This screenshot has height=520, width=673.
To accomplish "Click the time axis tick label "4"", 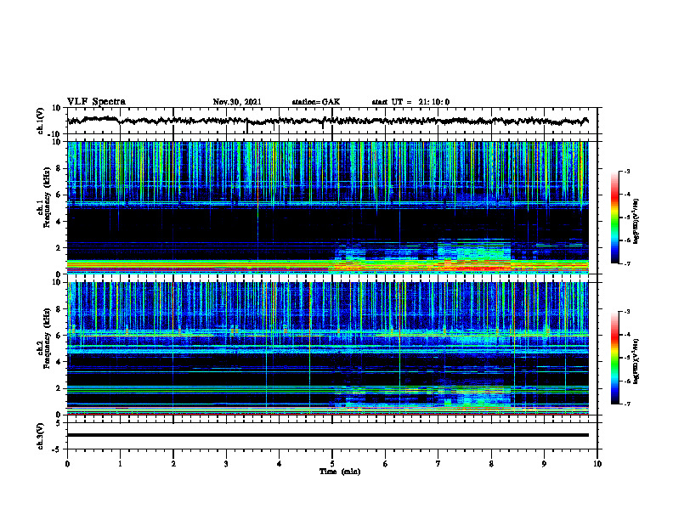I will (280, 464).
